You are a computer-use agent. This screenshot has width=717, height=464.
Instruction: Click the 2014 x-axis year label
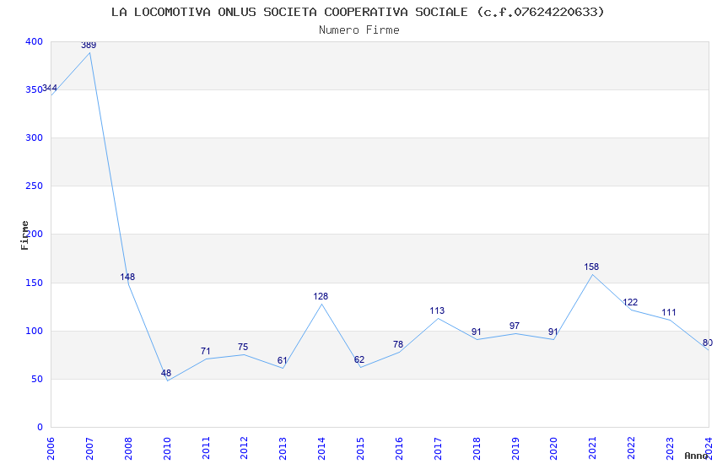pyautogui.click(x=322, y=449)
